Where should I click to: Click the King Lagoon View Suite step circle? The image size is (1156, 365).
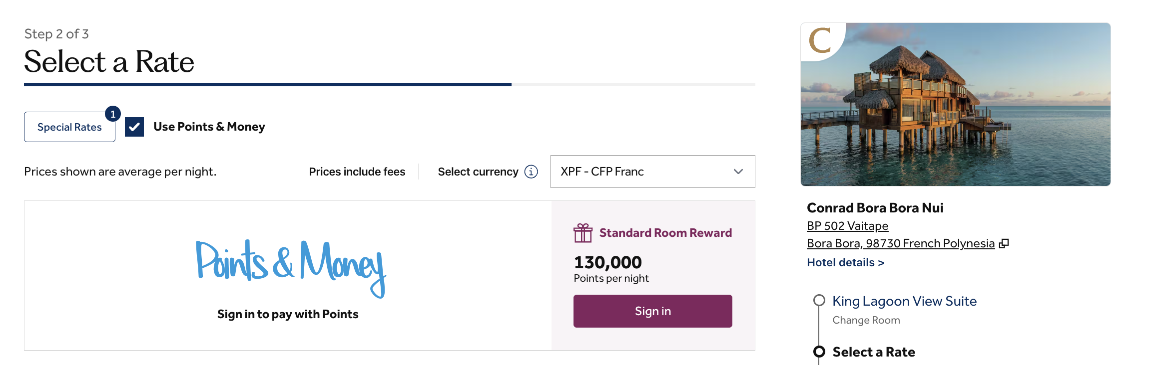(x=819, y=300)
